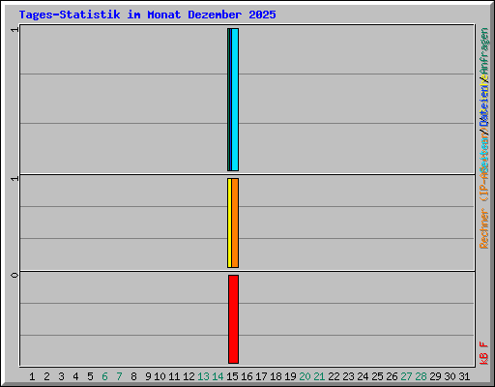
Task: Click day label 3 on the axis
Action: click(x=61, y=376)
